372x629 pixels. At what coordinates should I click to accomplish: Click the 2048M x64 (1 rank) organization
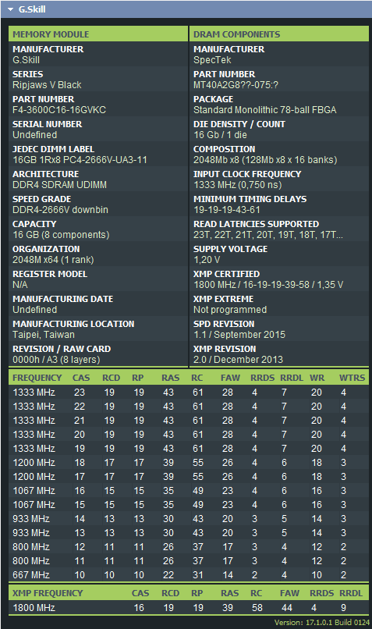[x=53, y=260]
